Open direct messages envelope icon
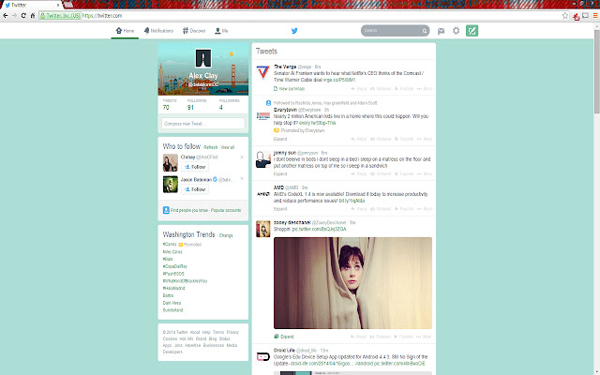Viewport: 600px width, 375px height. click(441, 31)
